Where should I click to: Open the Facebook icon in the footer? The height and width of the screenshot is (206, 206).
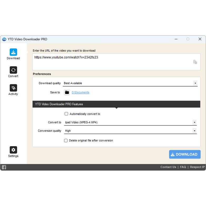point(4,167)
